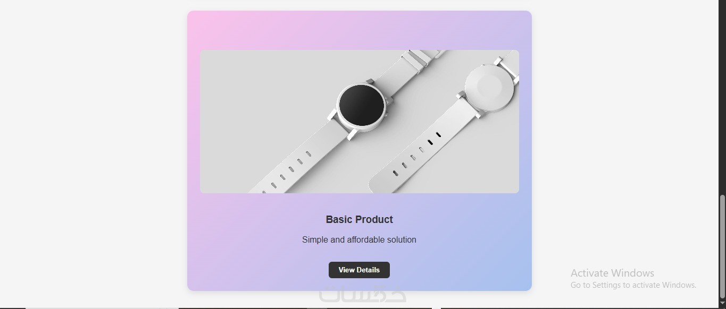The height and width of the screenshot is (309, 726).
Task: Click the metal buckle atop the image
Action: (420, 57)
